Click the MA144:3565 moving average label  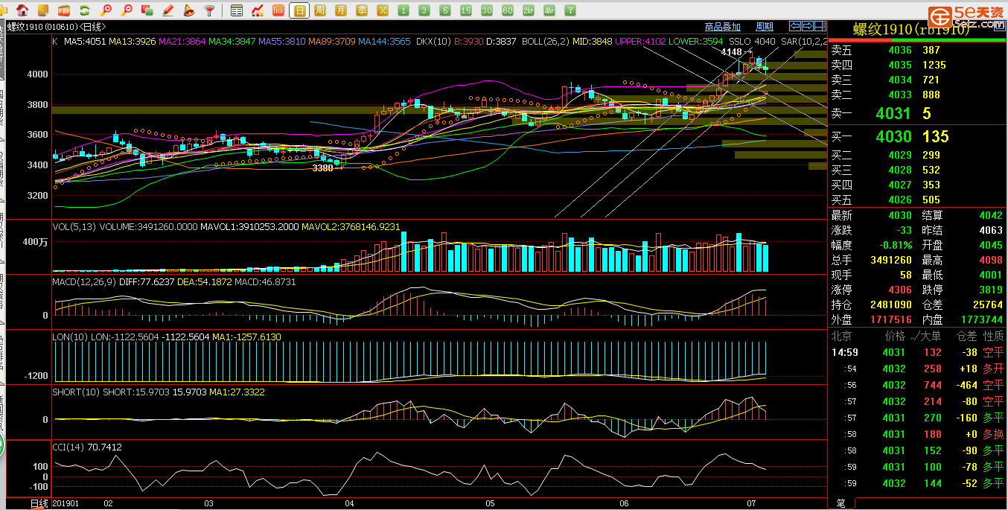[384, 41]
